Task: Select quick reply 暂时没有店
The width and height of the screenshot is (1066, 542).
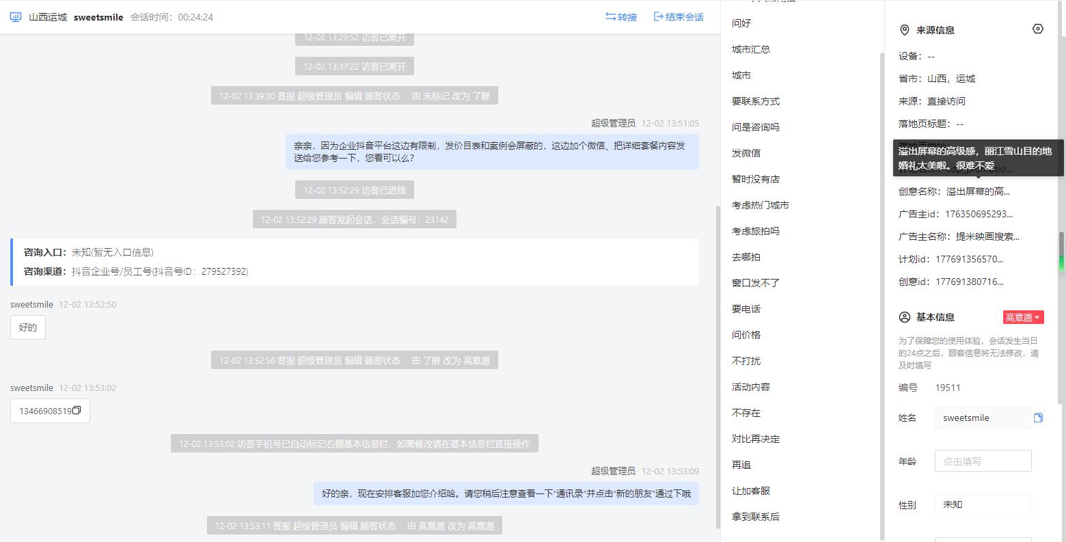Action: (756, 179)
